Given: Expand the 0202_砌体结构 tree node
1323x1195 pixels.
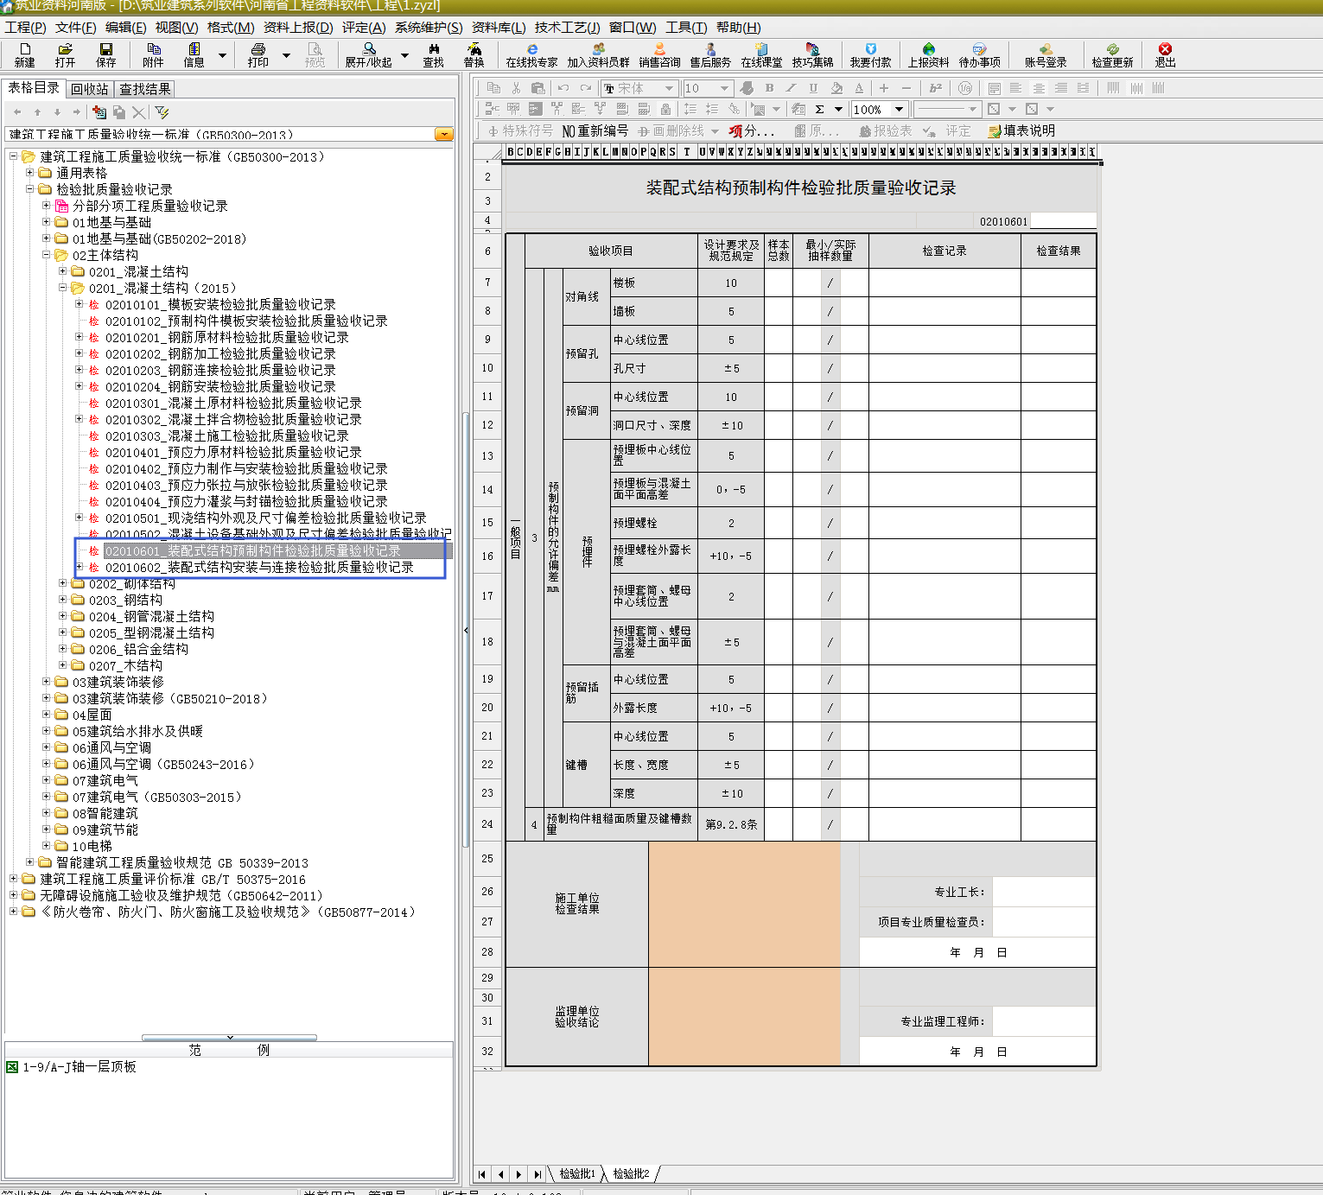Looking at the screenshot, I should 63,583.
